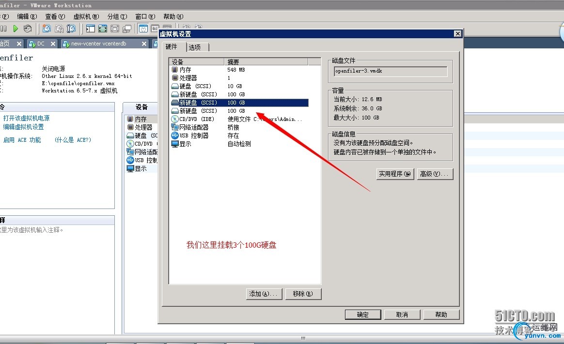Select the USB 控制器 存在 row

pyautogui.click(x=239, y=135)
